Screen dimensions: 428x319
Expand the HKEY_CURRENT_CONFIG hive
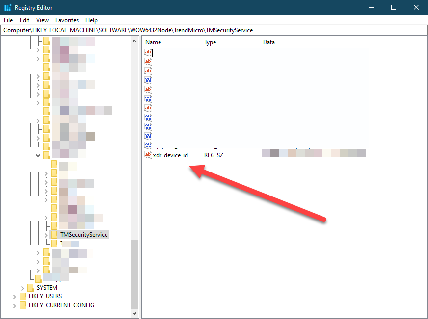tap(14, 305)
